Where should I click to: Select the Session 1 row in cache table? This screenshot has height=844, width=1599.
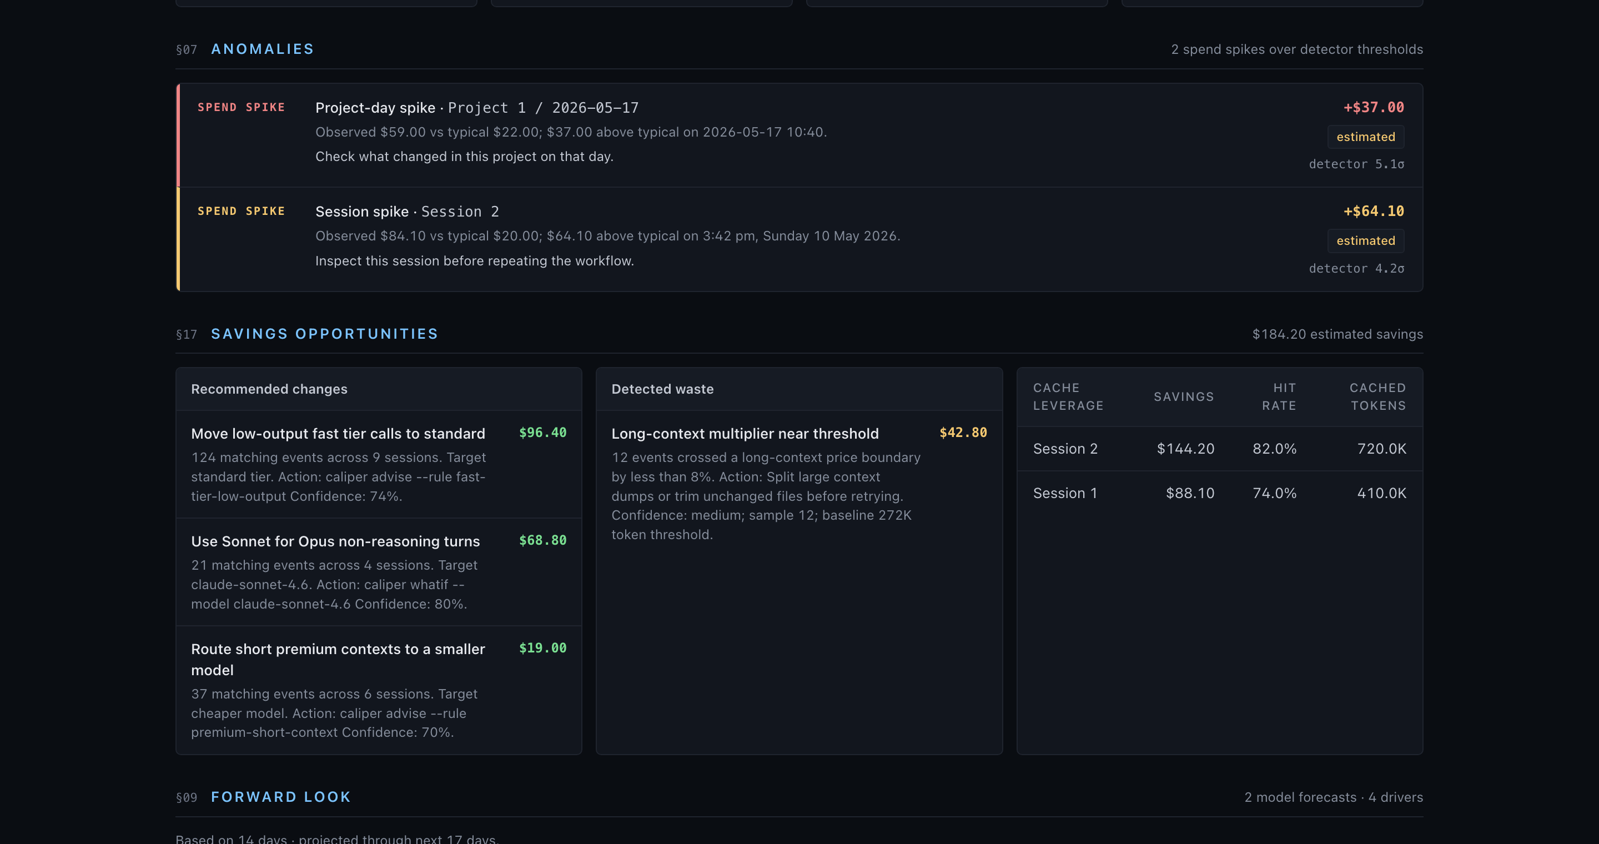1219,494
